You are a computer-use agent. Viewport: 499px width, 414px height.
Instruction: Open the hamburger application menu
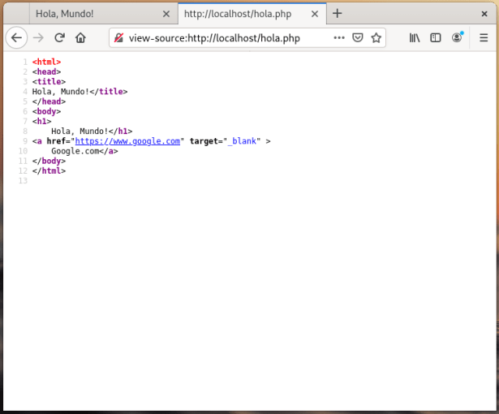pyautogui.click(x=484, y=37)
